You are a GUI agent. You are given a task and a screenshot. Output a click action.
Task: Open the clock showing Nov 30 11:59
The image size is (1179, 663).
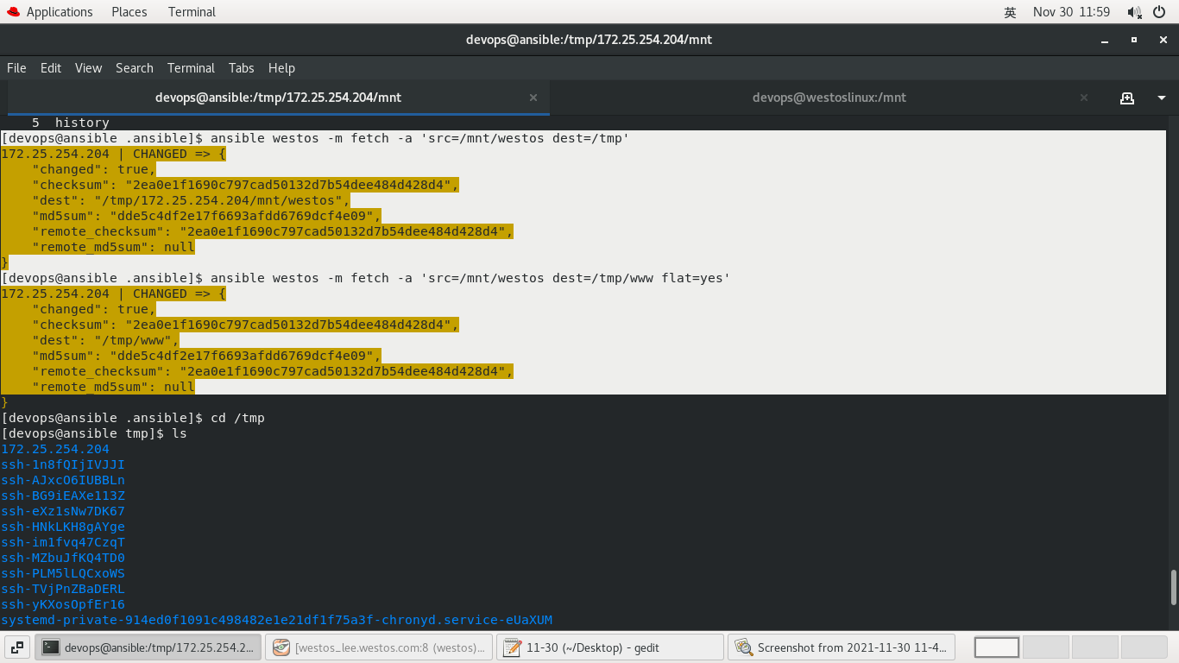pyautogui.click(x=1071, y=12)
